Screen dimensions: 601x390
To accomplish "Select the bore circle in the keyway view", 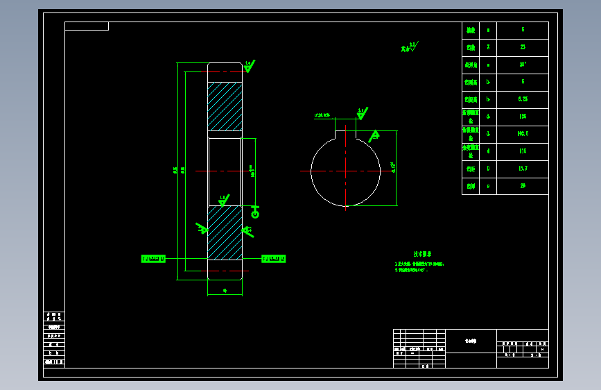I will tap(345, 171).
